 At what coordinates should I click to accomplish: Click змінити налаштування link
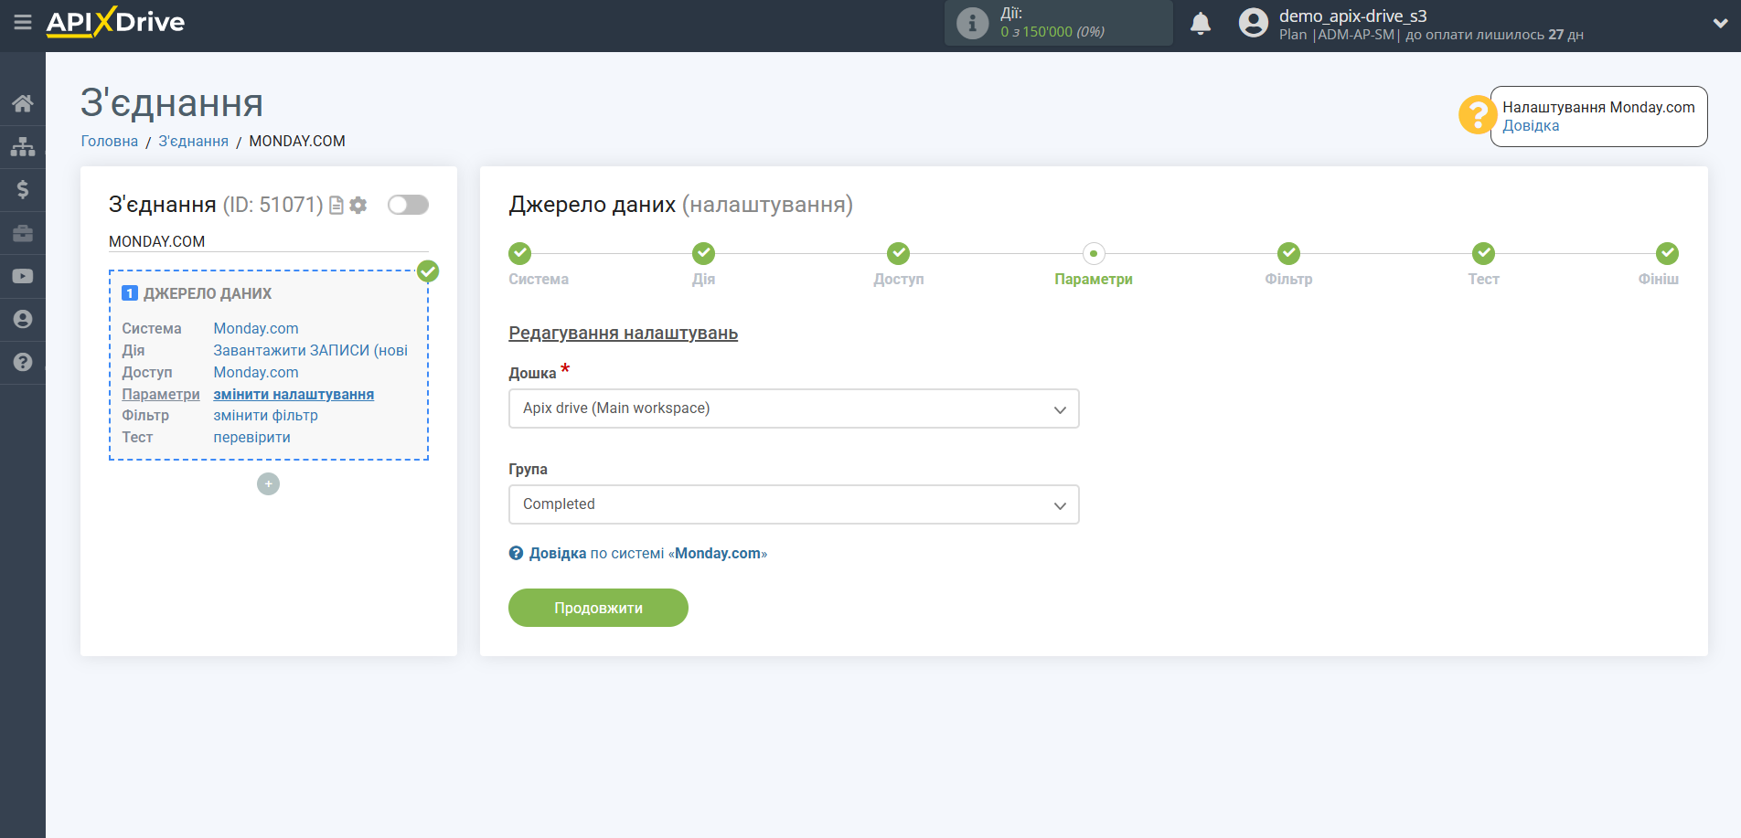coord(294,394)
